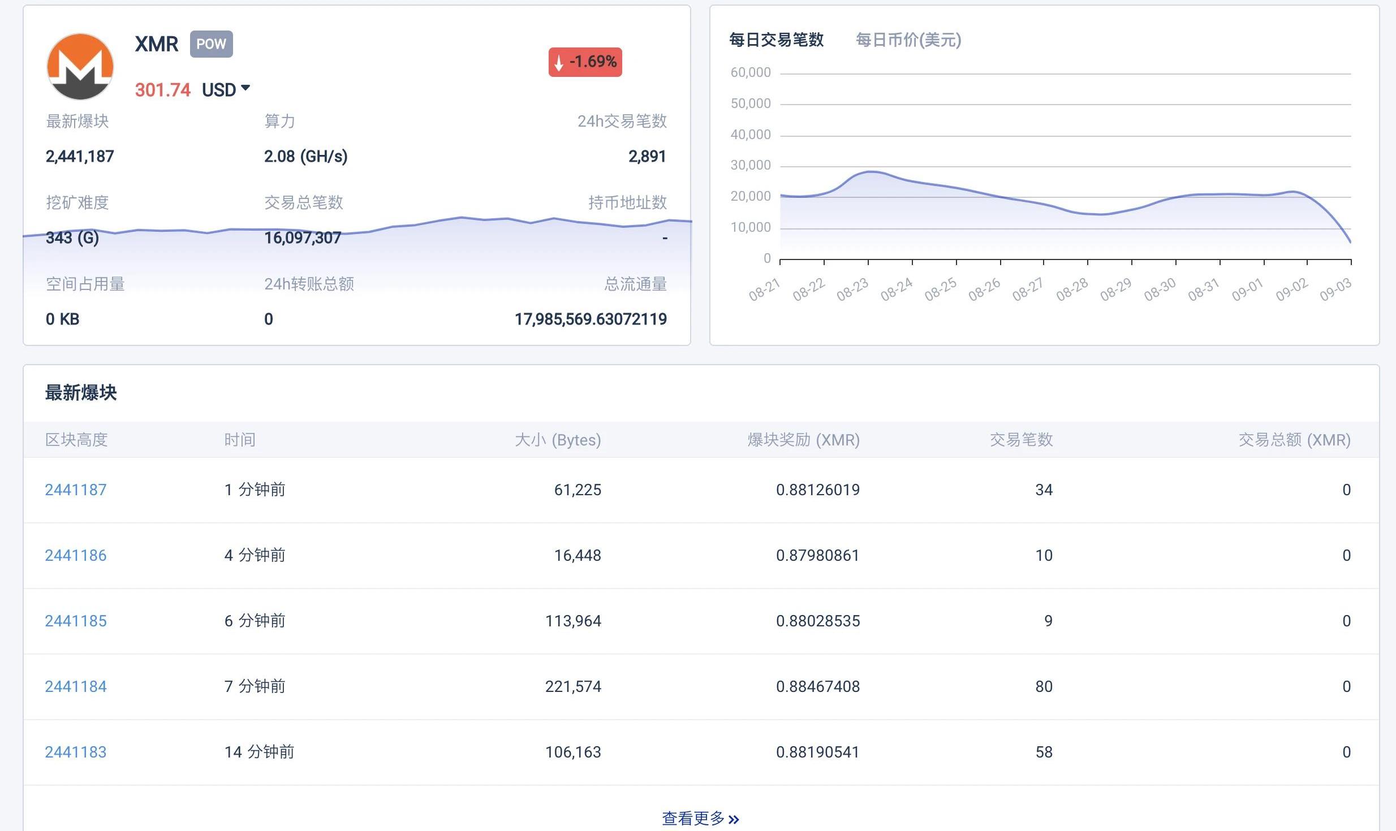The height and width of the screenshot is (831, 1396).
Task: Open block 2441186 link
Action: tap(76, 555)
